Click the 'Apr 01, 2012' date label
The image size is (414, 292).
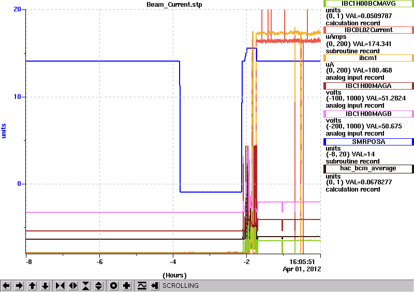tap(302, 269)
